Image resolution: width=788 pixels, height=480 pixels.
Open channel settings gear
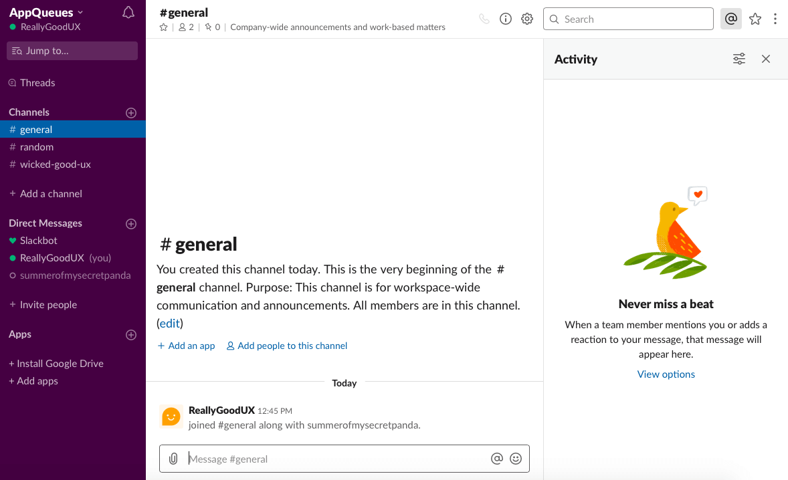(526, 19)
